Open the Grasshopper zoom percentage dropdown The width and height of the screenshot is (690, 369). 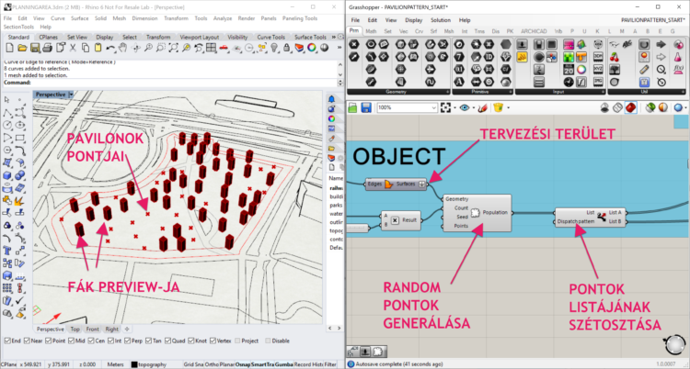(431, 107)
